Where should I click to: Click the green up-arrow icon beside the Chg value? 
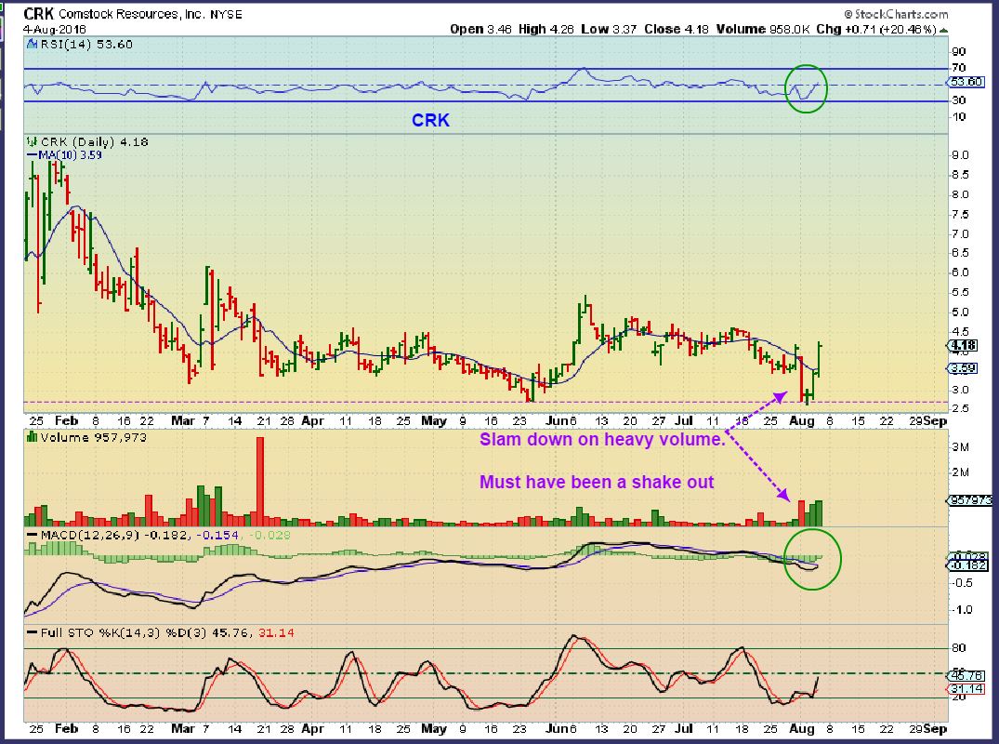point(943,30)
